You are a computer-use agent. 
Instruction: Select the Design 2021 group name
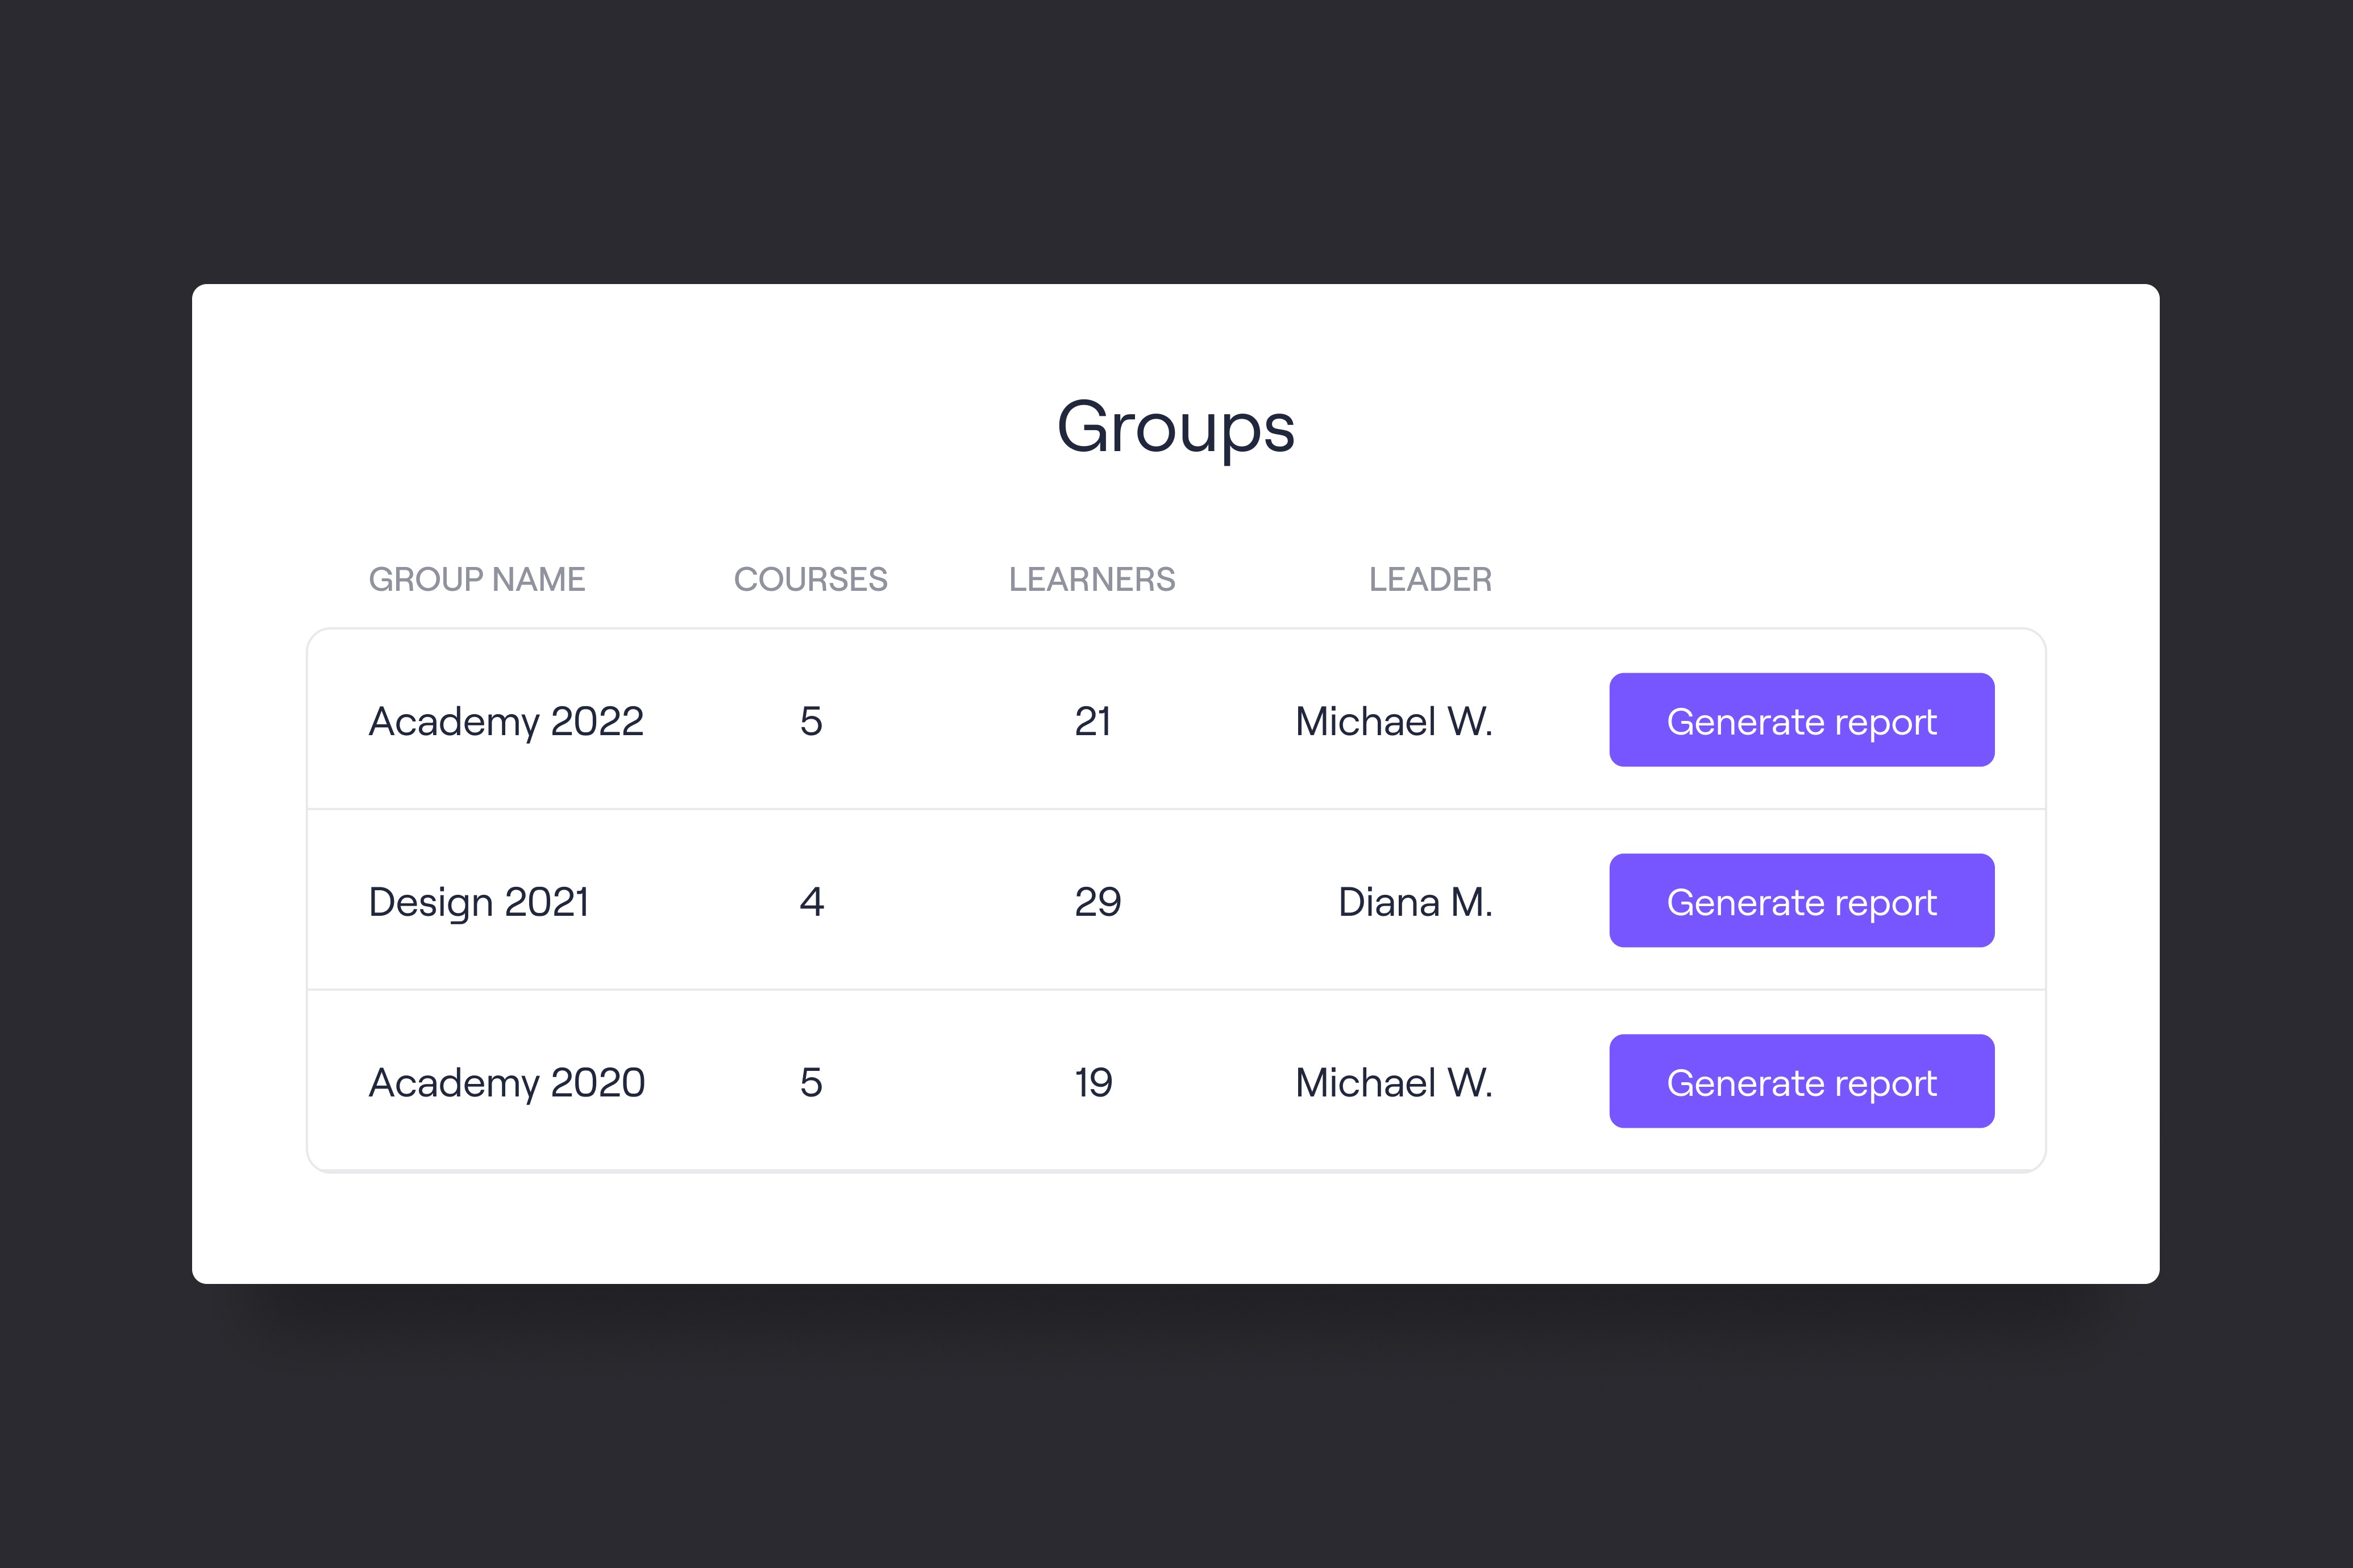pyautogui.click(x=478, y=902)
